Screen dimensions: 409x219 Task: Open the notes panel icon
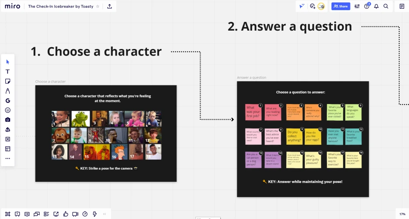point(402,6)
